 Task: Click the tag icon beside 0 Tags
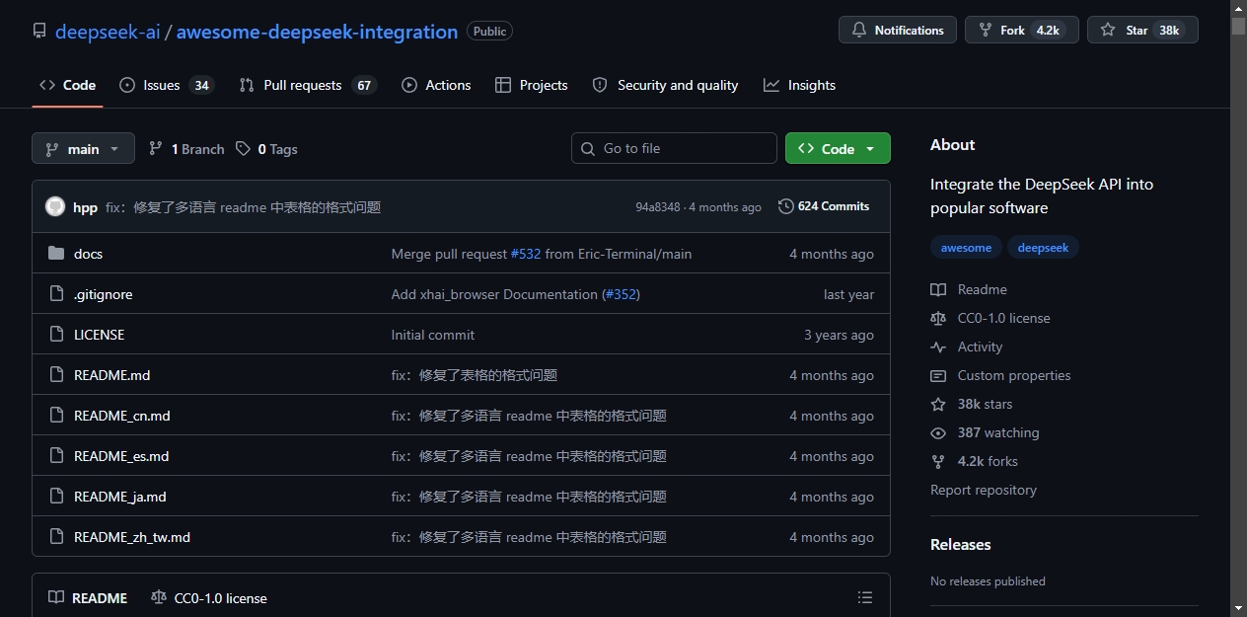pos(243,148)
